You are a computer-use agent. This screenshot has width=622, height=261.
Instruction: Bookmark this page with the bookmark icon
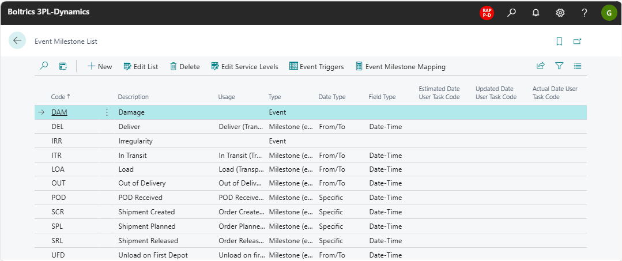(x=559, y=41)
